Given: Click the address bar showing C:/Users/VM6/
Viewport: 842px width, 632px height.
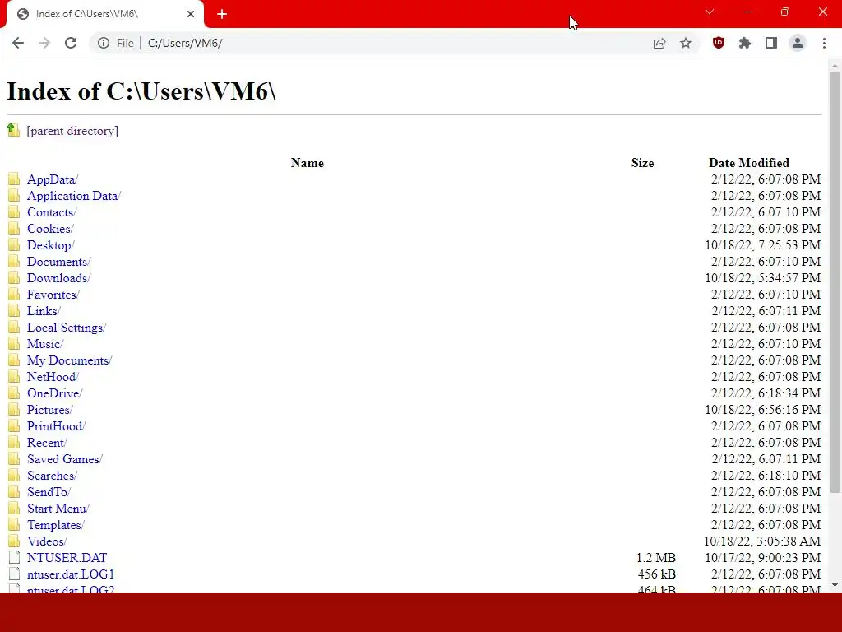Looking at the screenshot, I should point(395,43).
